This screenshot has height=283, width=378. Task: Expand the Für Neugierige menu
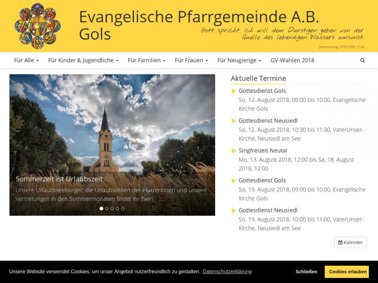point(239,60)
